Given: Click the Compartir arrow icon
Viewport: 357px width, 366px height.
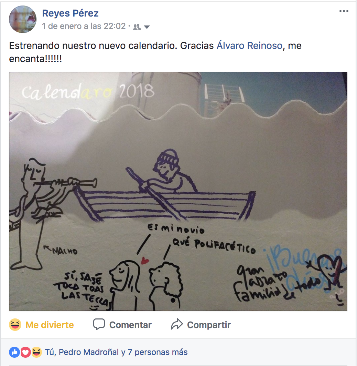Looking at the screenshot, I should click(x=177, y=324).
